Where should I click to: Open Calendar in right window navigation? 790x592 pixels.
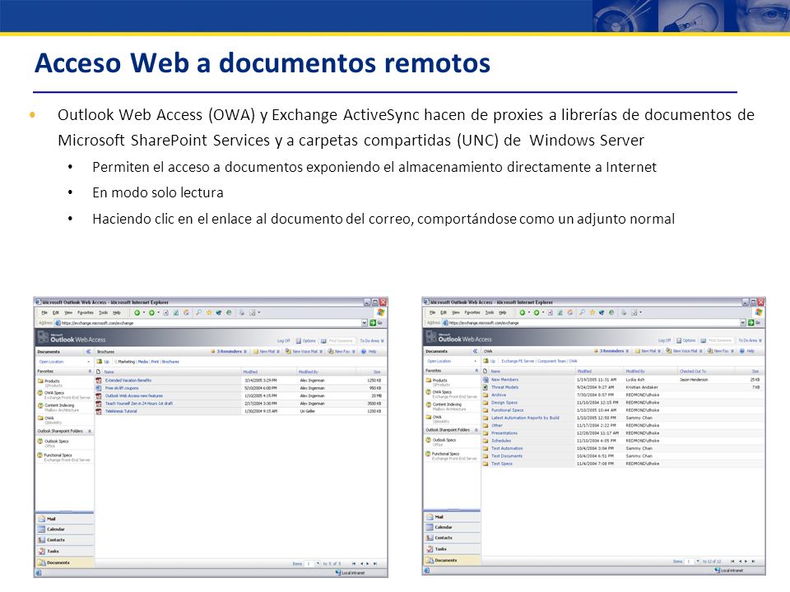click(452, 527)
